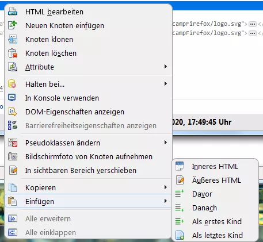The width and height of the screenshot is (263, 242).
Task: Click the Inneres HTML icon in the submenu
Action: 180,166
